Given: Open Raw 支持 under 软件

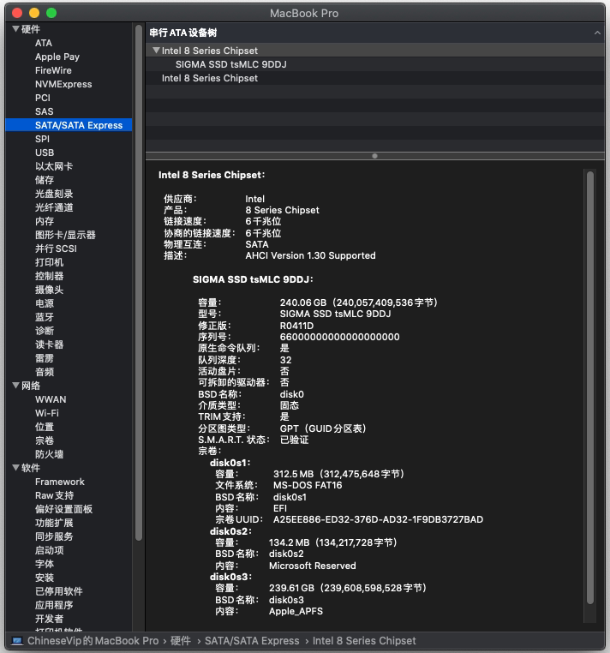Looking at the screenshot, I should click(x=55, y=495).
